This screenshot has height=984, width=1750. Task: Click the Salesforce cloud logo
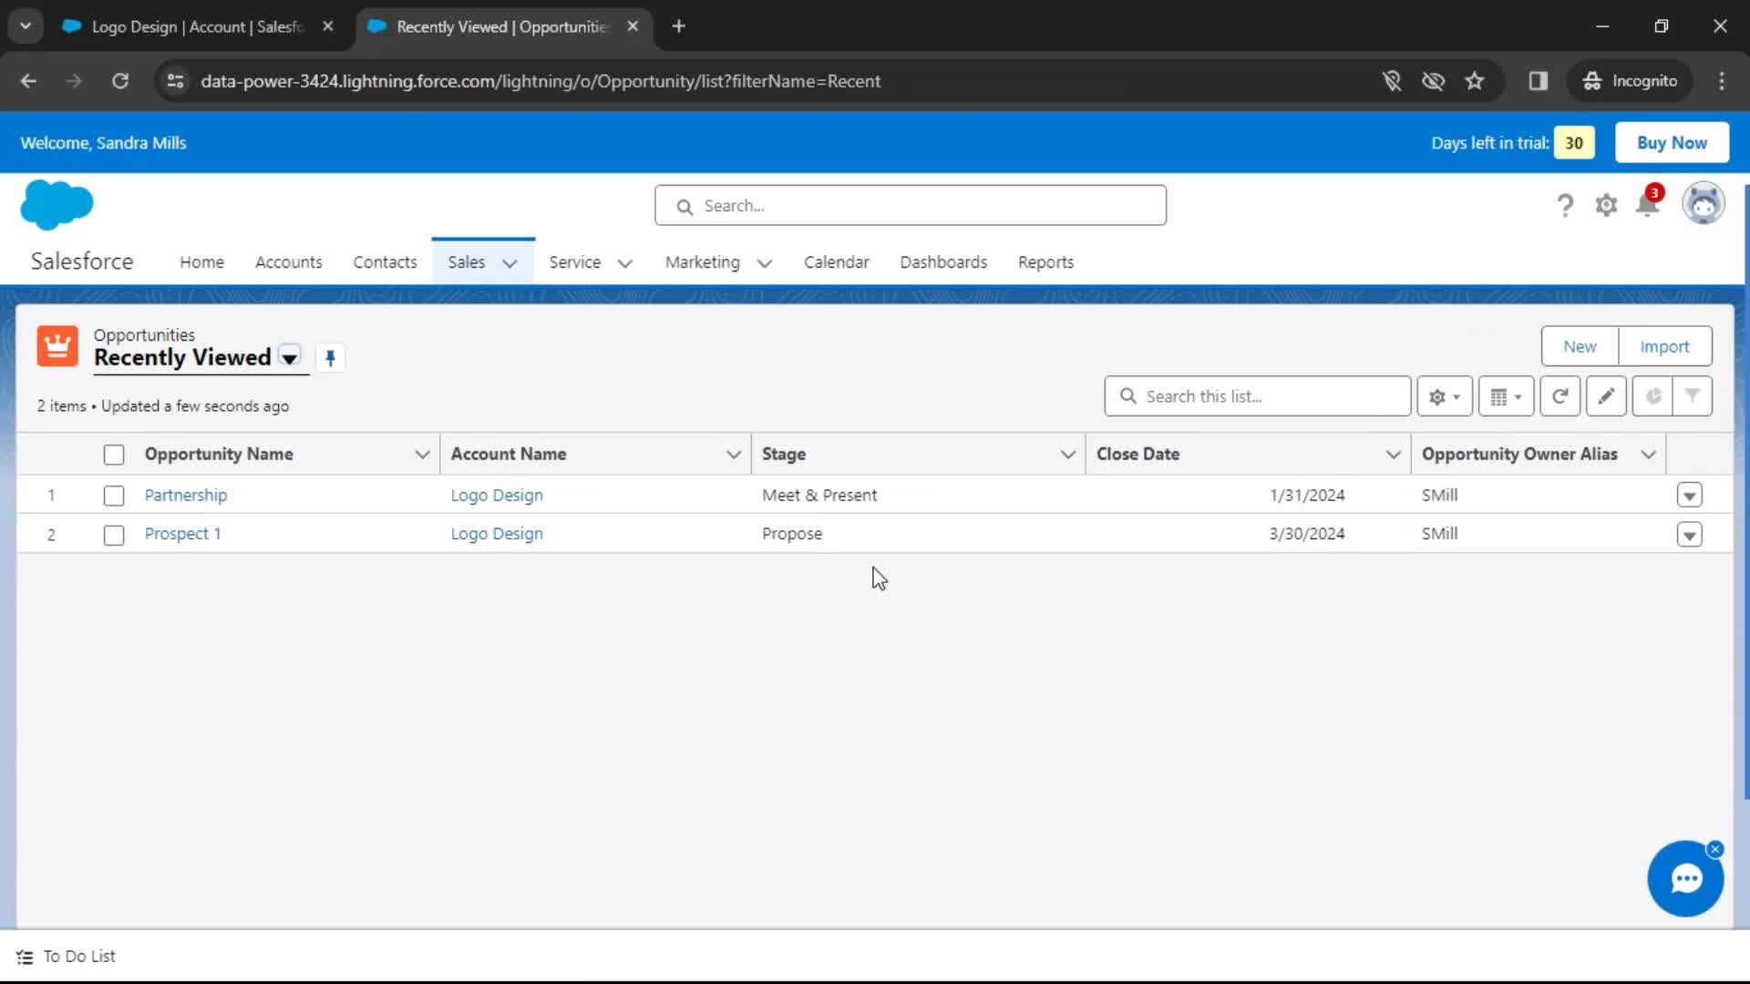click(x=57, y=204)
